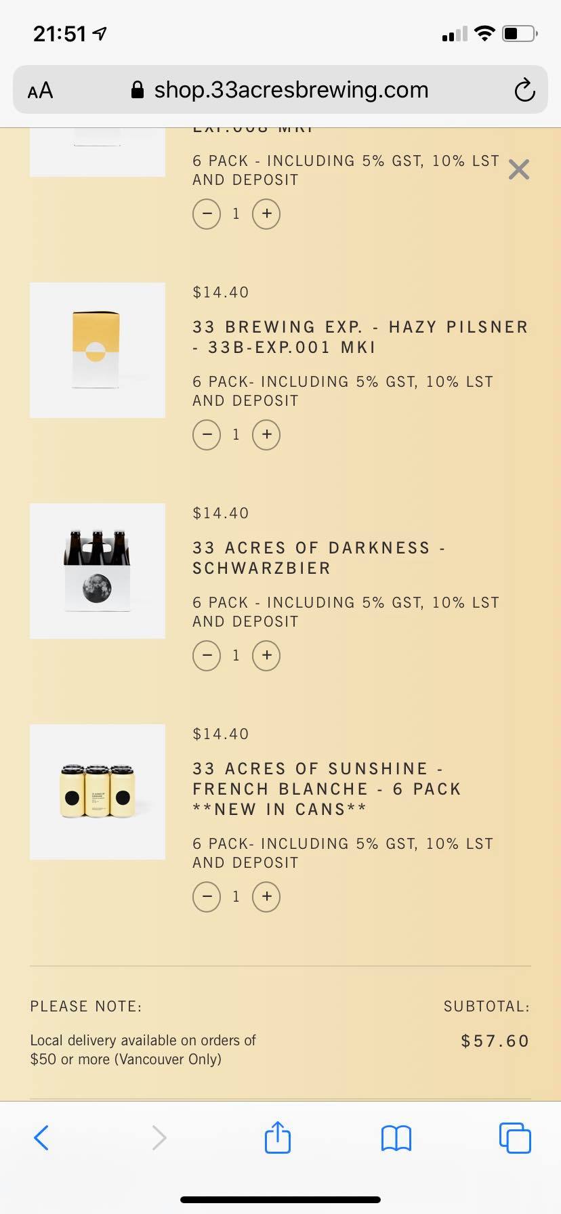The image size is (561, 1214).
Task: Show open tabs via tabs icon
Action: point(515,1137)
